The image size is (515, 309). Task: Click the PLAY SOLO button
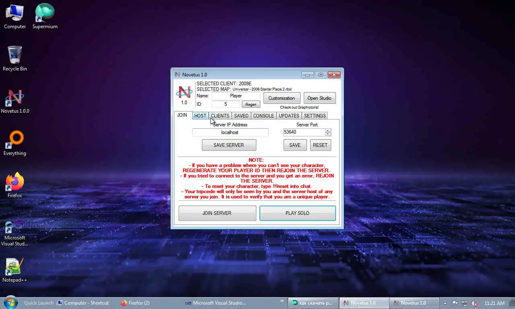pyautogui.click(x=298, y=213)
